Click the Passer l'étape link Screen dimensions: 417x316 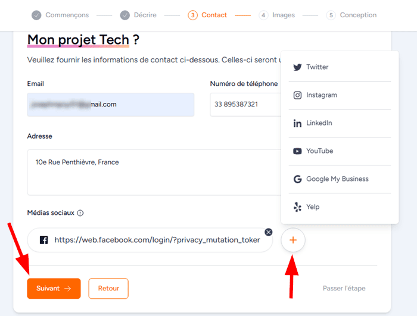coord(344,289)
